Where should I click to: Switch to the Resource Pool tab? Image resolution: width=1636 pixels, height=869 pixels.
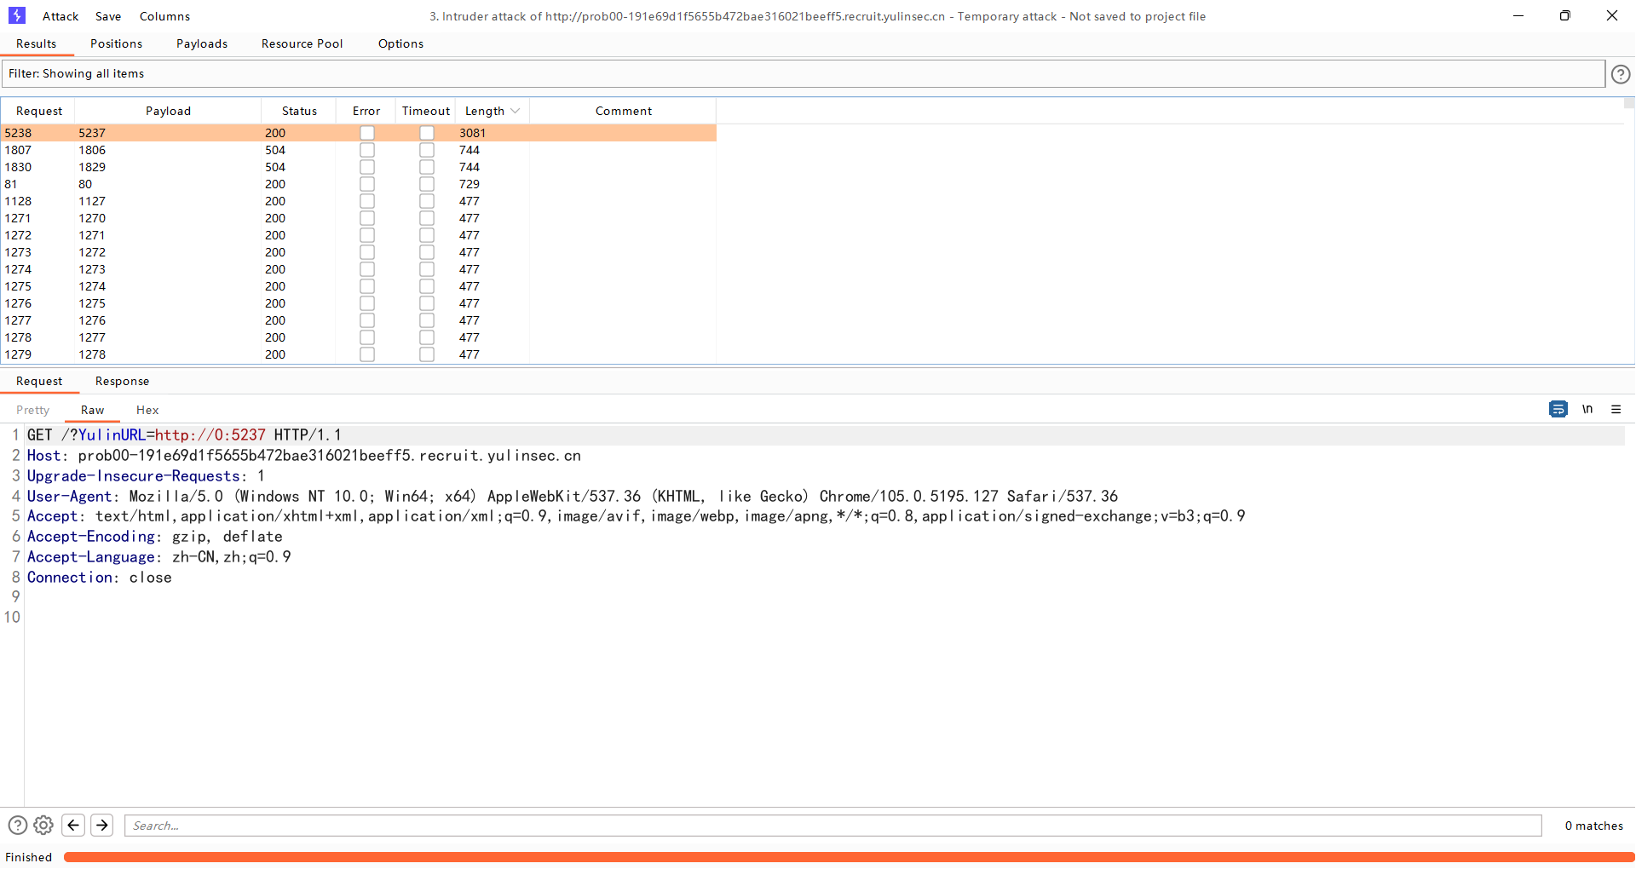point(302,43)
